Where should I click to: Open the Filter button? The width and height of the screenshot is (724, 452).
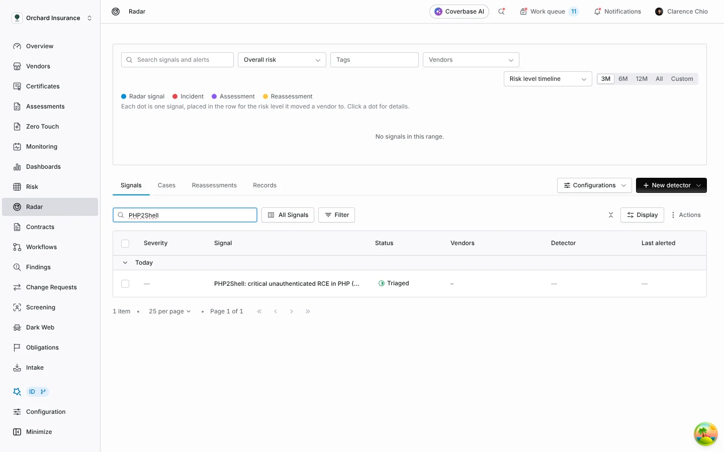point(337,215)
